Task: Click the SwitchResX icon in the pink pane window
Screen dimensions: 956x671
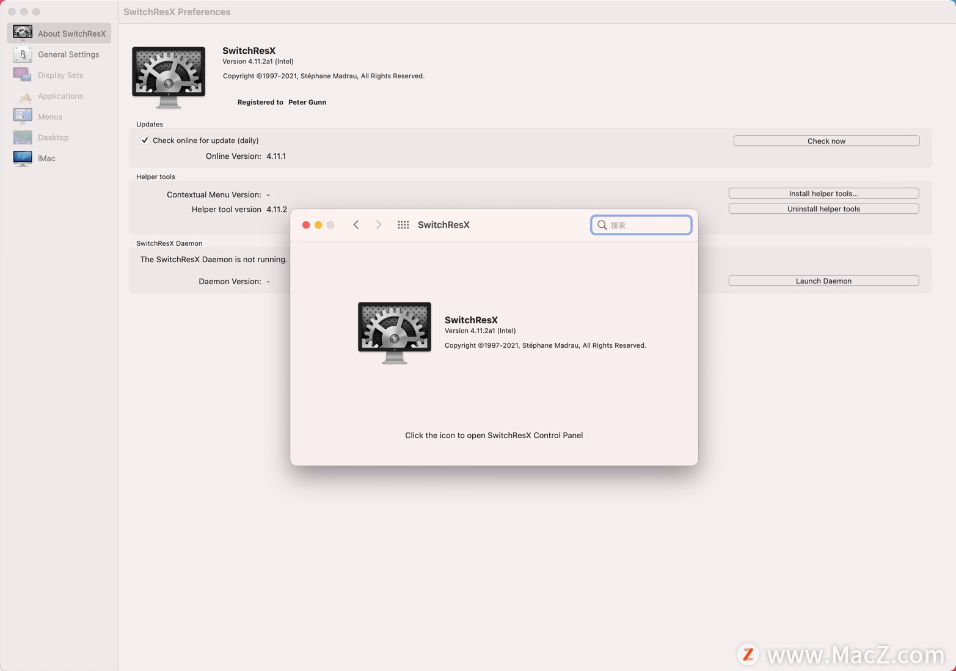Action: point(395,332)
